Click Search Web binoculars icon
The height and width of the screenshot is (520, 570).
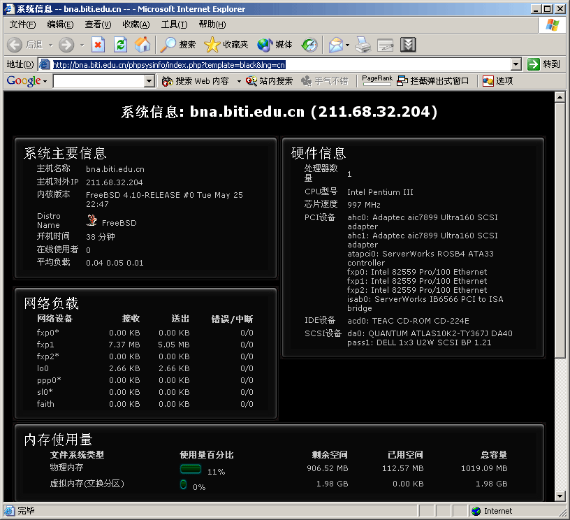(167, 81)
